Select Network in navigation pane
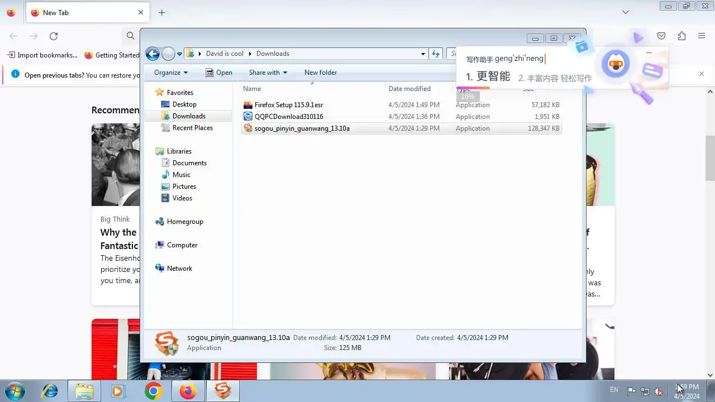This screenshot has height=402, width=715. point(179,269)
